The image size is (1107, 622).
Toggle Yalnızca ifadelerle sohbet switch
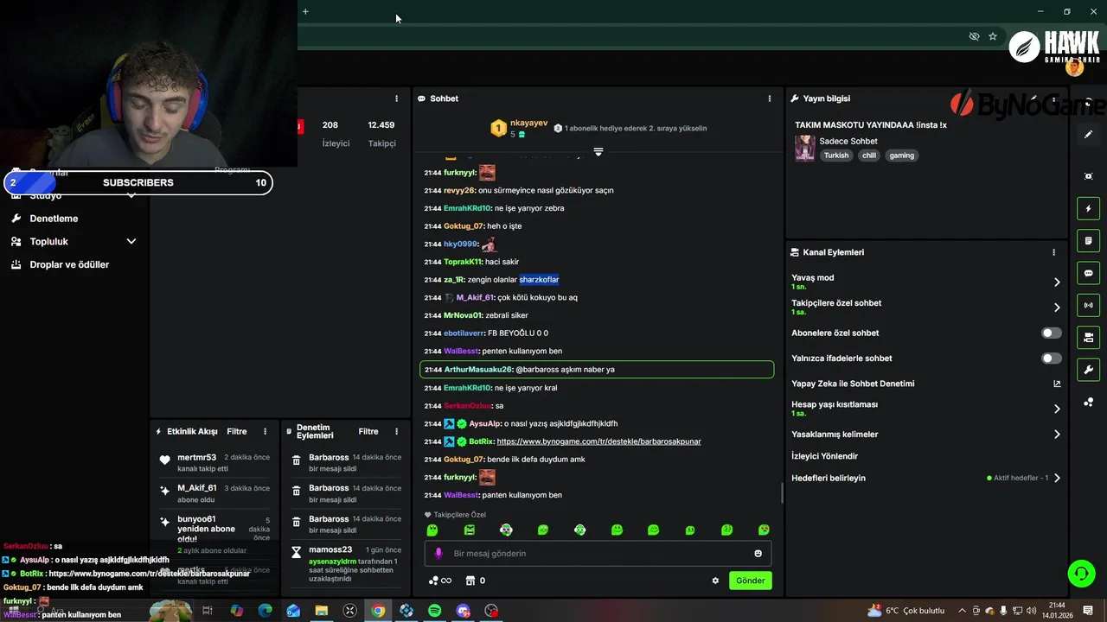(x=1051, y=358)
